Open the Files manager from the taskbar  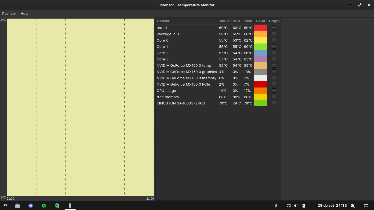coord(18,206)
